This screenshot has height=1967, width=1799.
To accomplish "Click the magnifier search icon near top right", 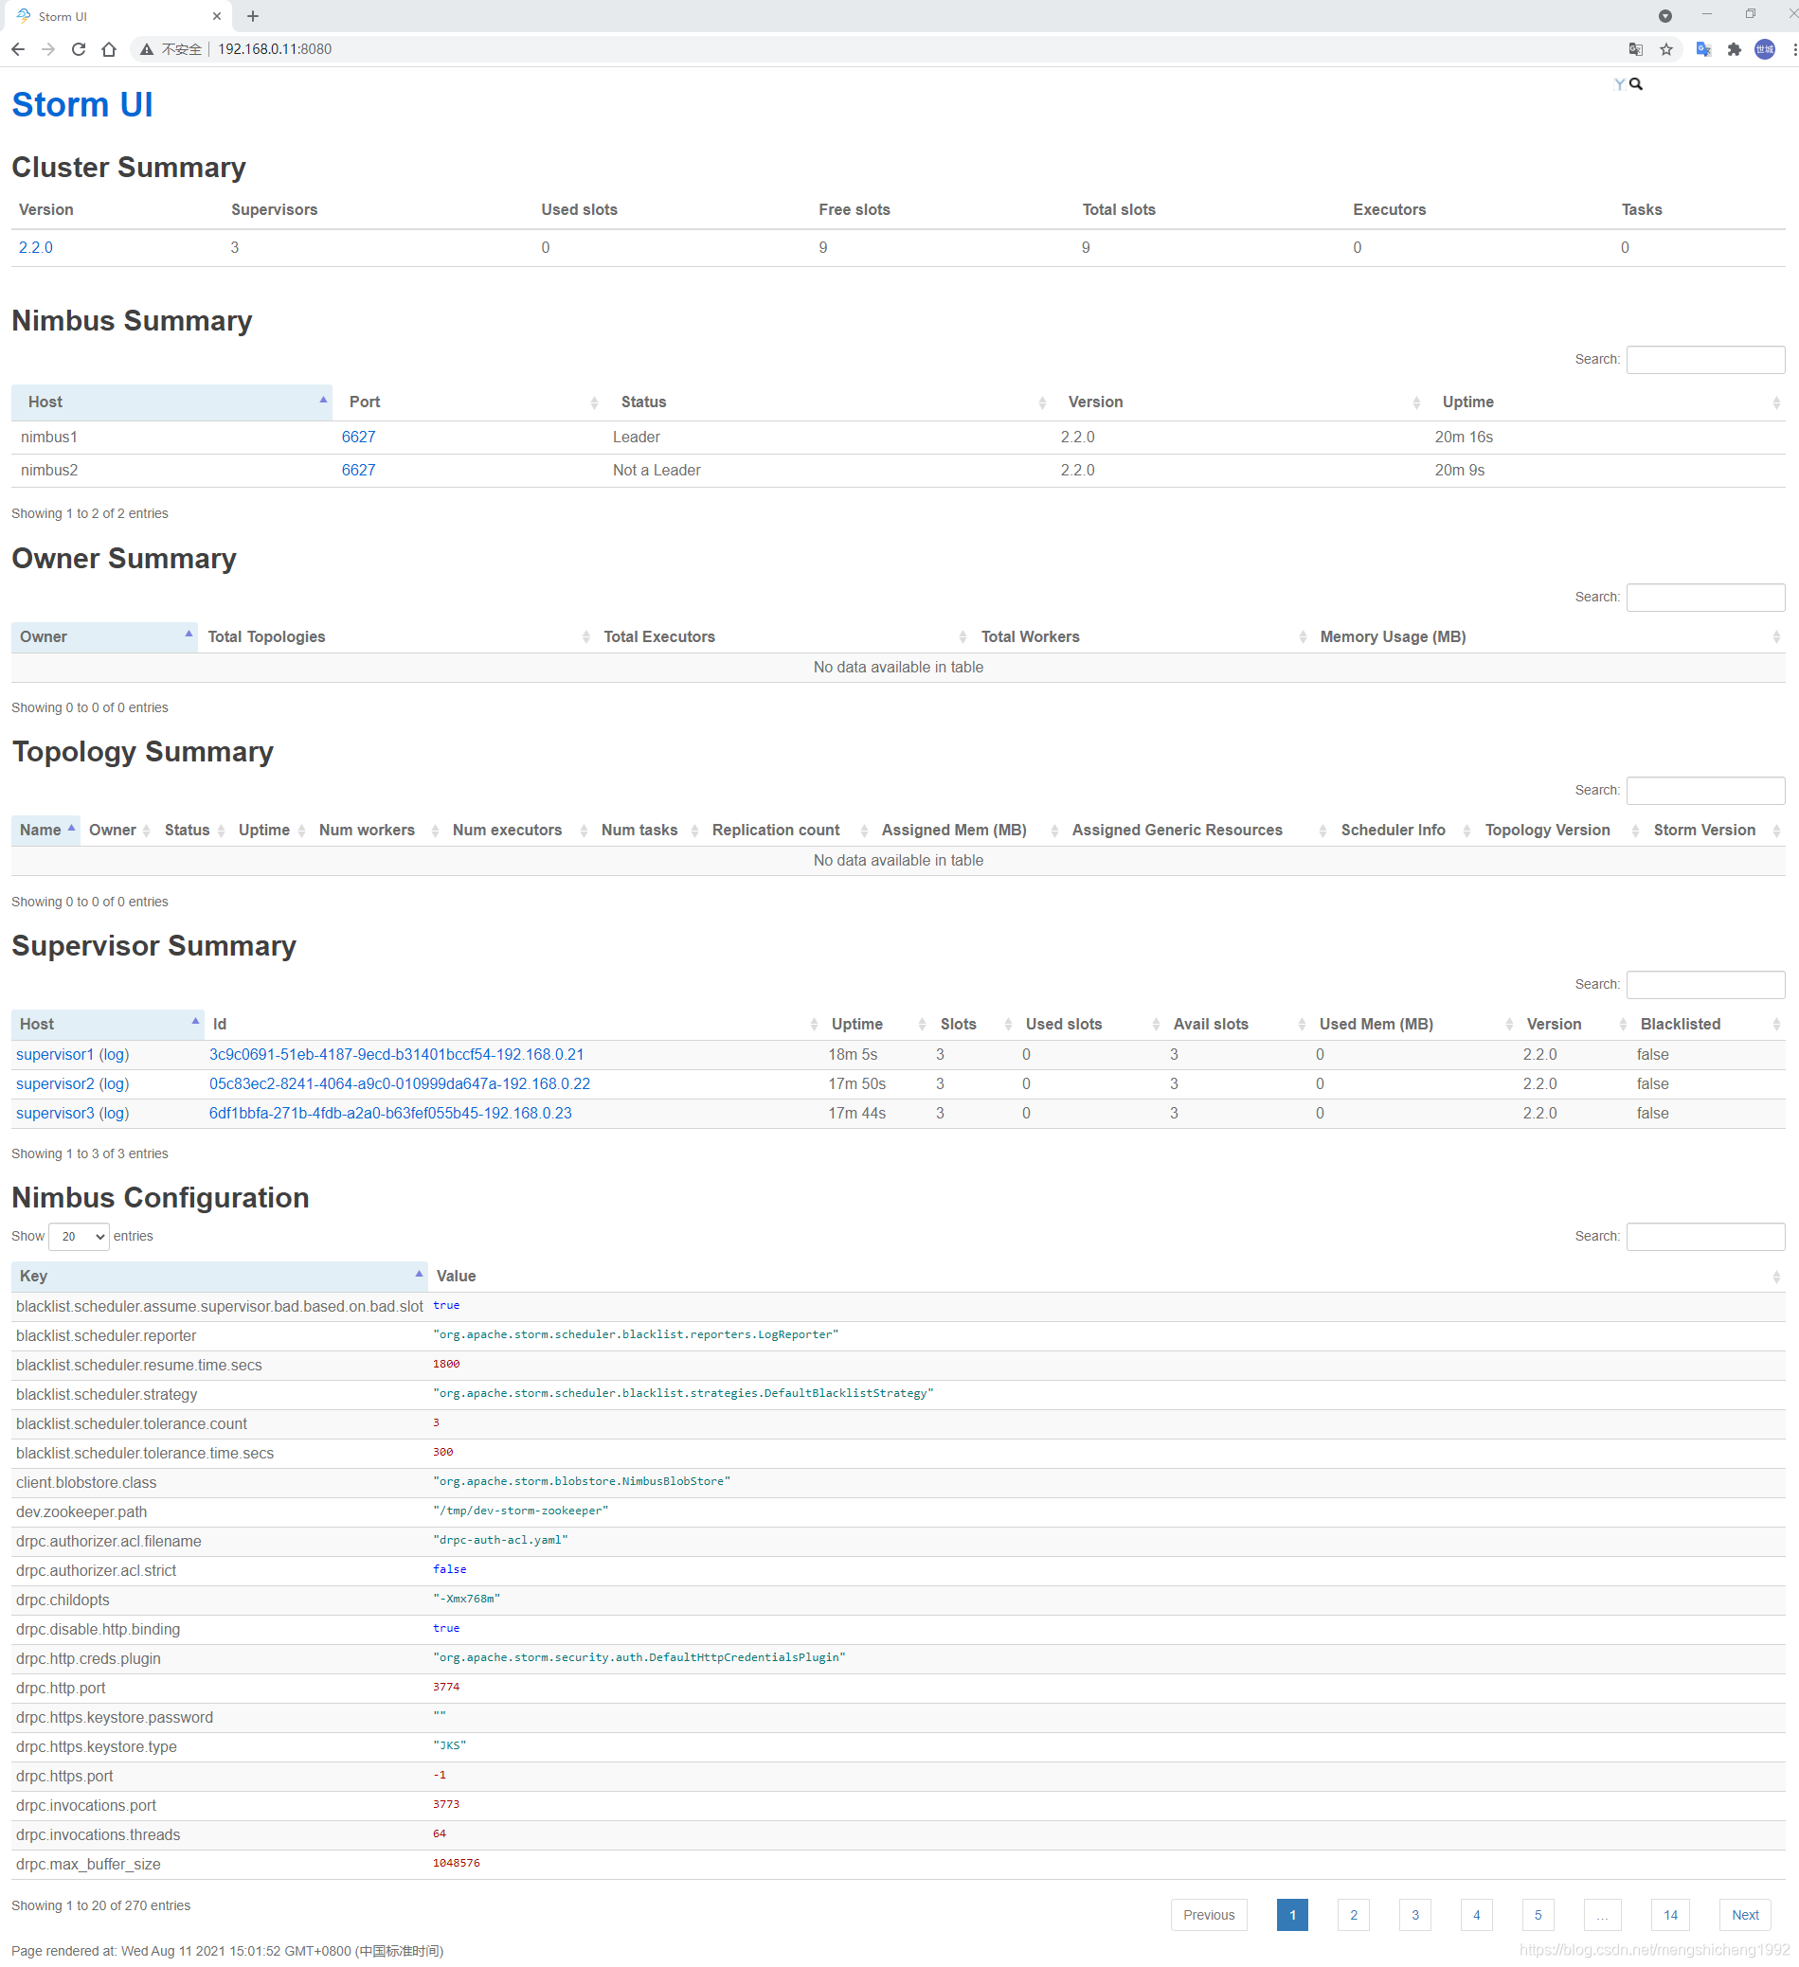I will coord(1636,84).
